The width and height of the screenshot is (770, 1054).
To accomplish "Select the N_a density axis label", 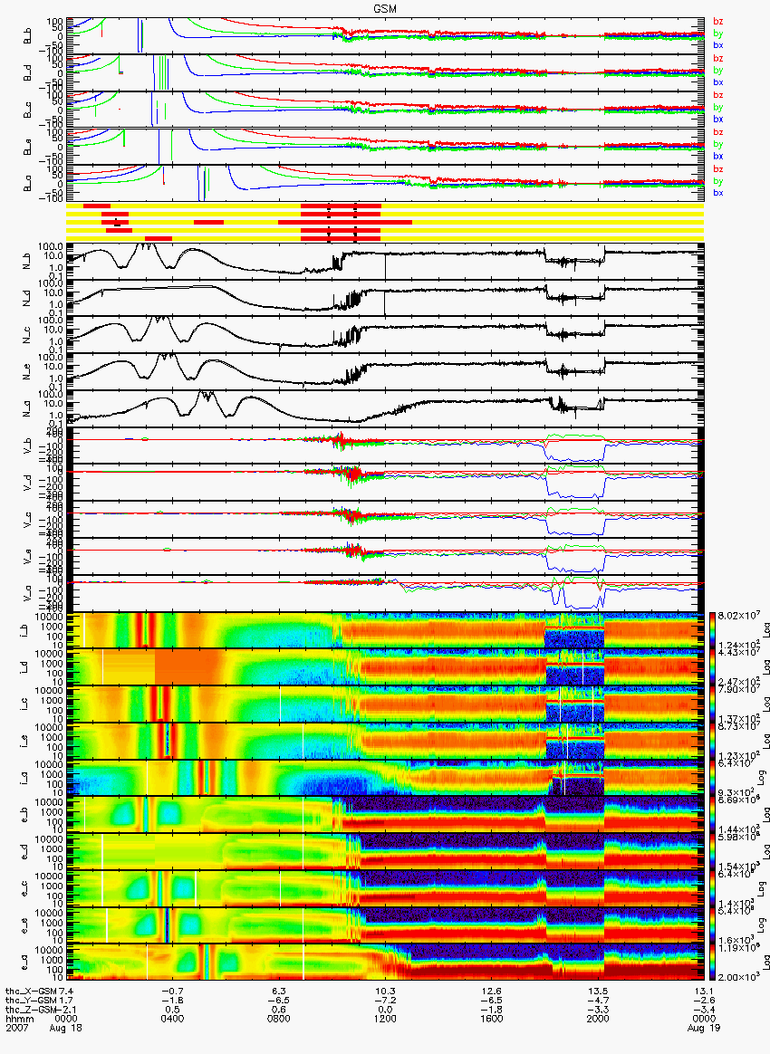I will pyautogui.click(x=27, y=408).
